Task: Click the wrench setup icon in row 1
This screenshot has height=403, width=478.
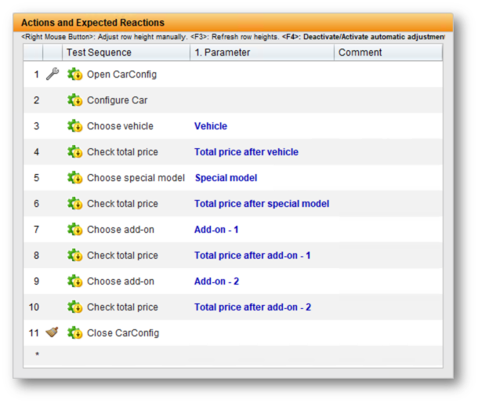Action: pyautogui.click(x=53, y=74)
